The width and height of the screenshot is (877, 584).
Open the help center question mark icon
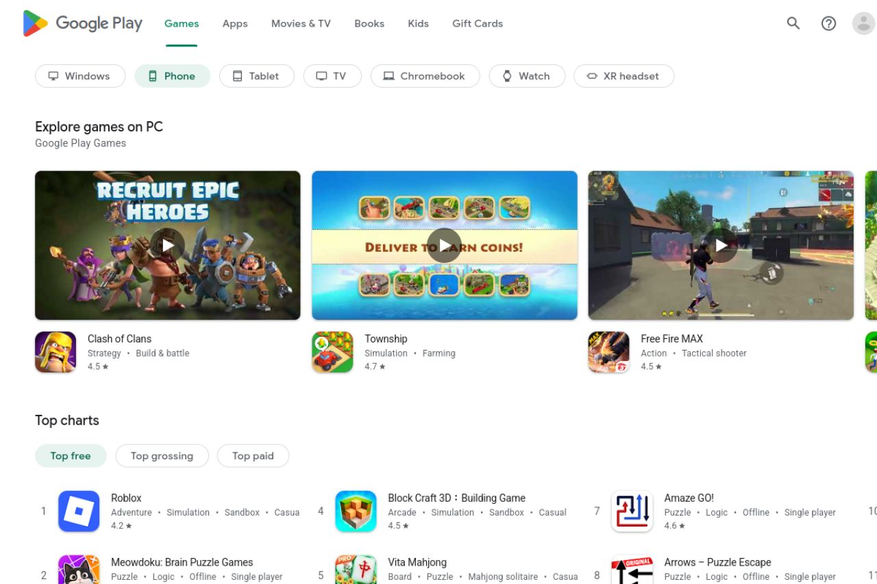[x=828, y=23]
